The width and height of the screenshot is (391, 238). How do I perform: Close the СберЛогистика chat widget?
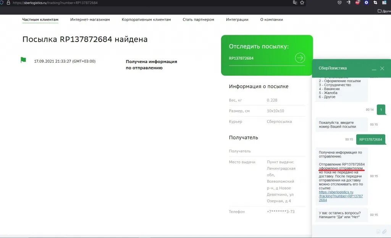[382, 68]
